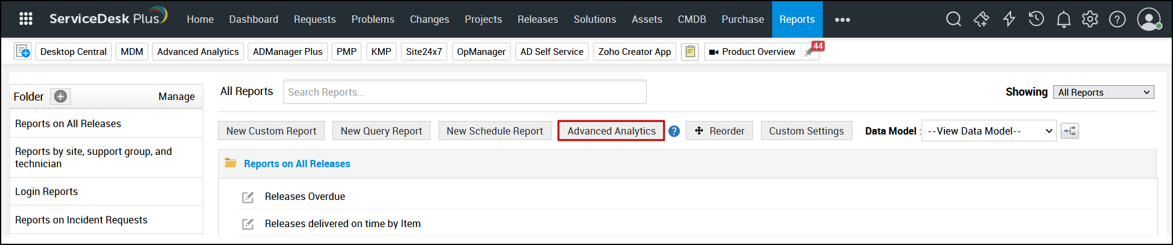This screenshot has height=245, width=1173.
Task: Open the help question mark icon
Action: (x=1117, y=19)
